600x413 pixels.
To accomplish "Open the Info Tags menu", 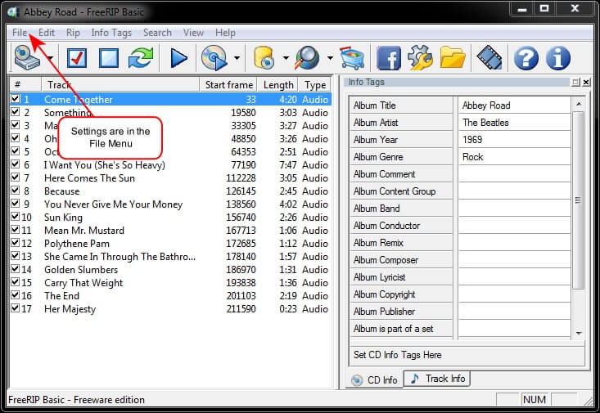I will [x=111, y=33].
